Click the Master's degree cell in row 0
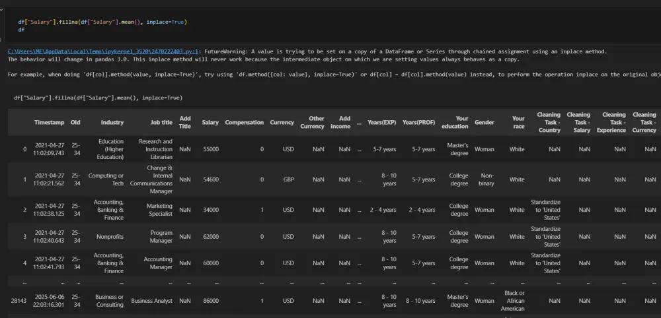The height and width of the screenshot is (318, 661). (x=458, y=149)
